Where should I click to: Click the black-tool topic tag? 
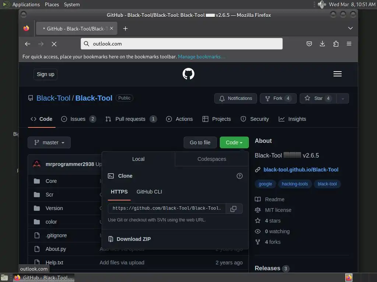[x=327, y=184]
